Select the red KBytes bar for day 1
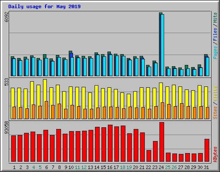 (x=13, y=148)
